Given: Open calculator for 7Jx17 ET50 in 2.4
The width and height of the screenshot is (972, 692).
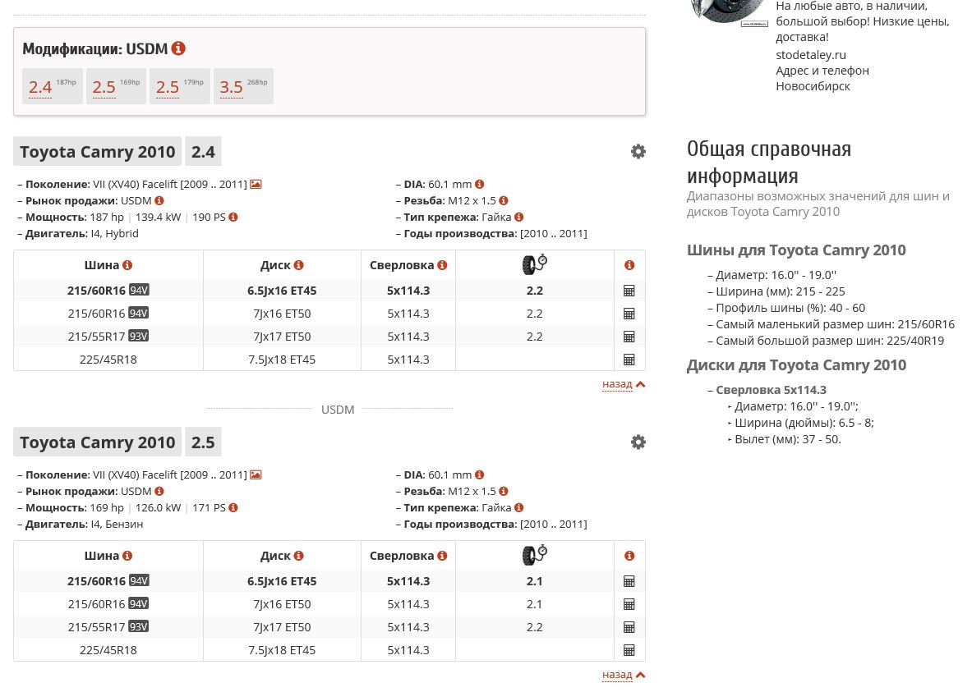Looking at the screenshot, I should (629, 337).
